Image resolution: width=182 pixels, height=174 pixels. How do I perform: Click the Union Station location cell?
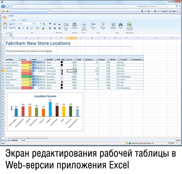pos(13,62)
